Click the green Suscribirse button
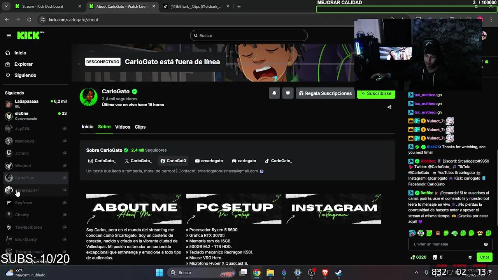Image resolution: width=498 pixels, height=280 pixels. click(376, 93)
